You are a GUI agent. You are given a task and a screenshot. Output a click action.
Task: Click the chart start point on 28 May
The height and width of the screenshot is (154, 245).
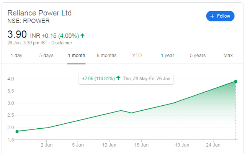(x=17, y=131)
